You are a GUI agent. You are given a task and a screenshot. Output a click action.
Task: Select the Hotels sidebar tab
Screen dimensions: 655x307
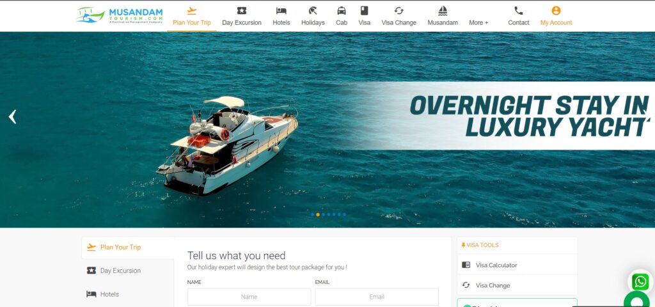click(x=109, y=294)
